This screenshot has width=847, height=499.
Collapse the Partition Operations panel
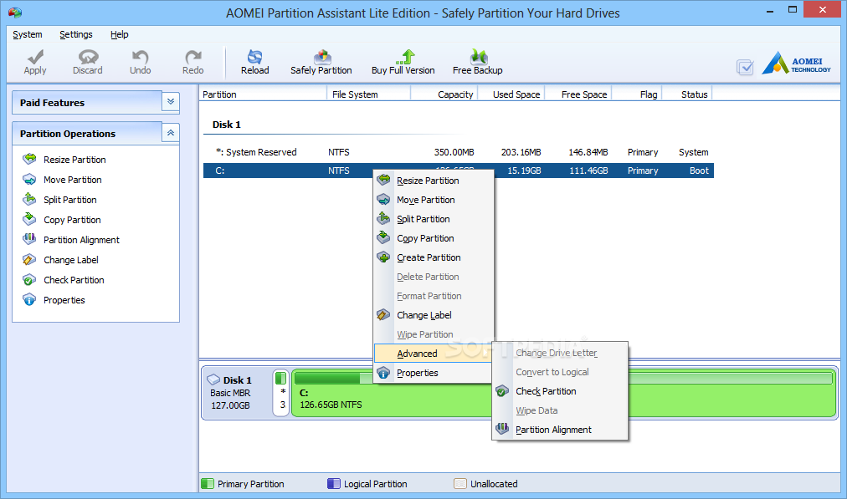click(171, 133)
